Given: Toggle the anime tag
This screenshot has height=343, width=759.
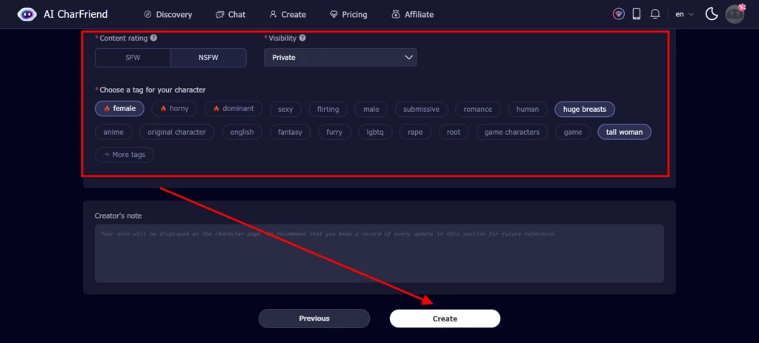Looking at the screenshot, I should pyautogui.click(x=114, y=132).
